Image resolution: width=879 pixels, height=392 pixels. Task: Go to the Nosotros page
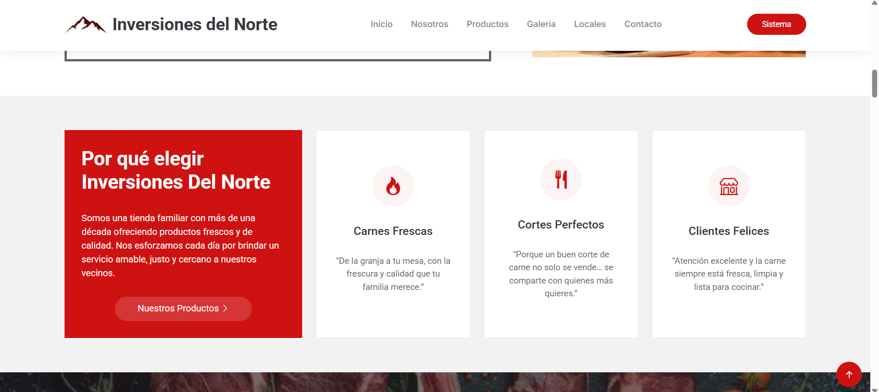tap(429, 24)
